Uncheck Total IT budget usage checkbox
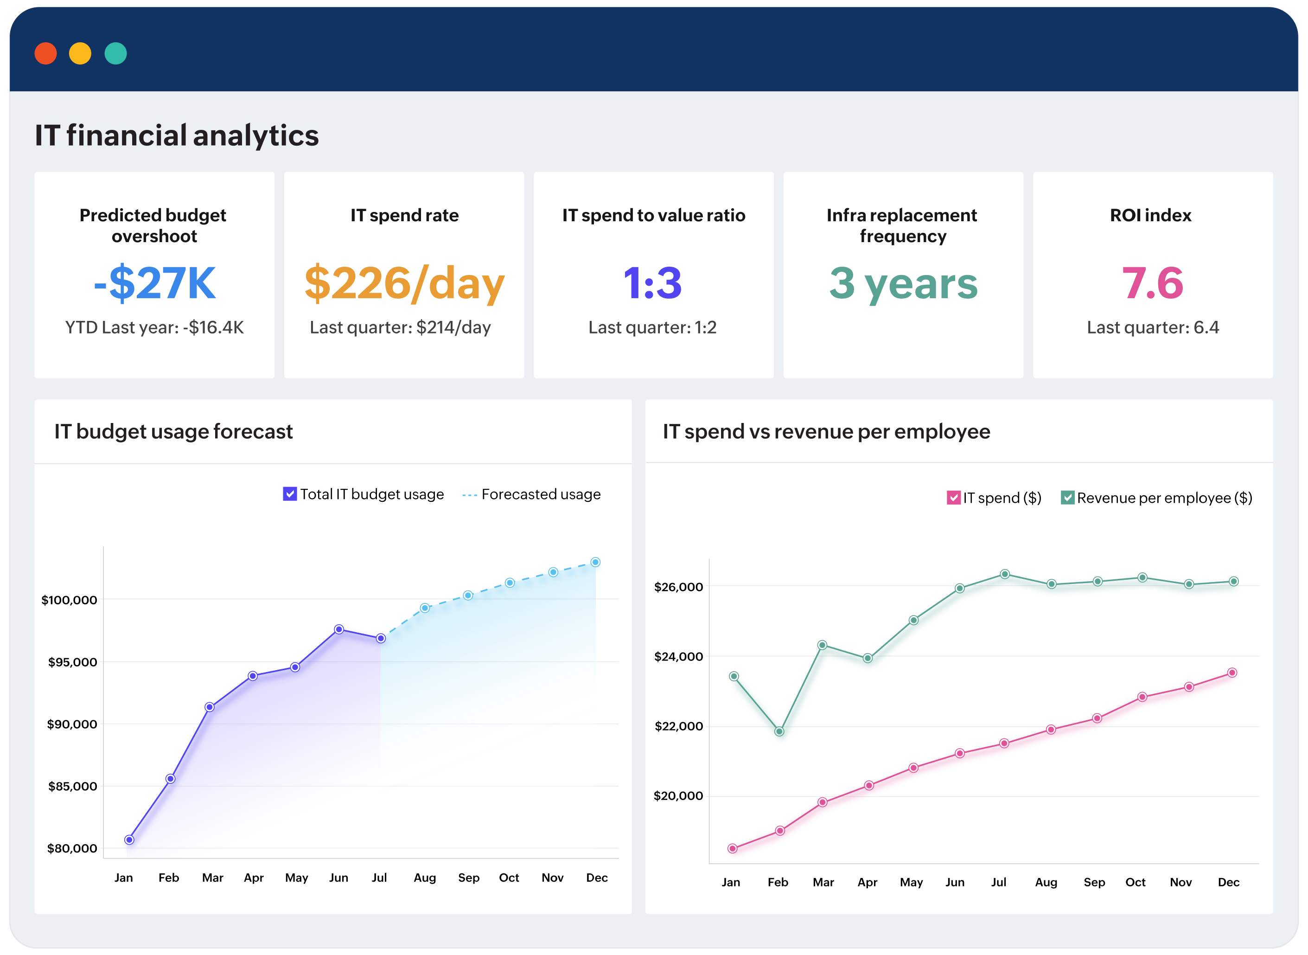 tap(289, 494)
